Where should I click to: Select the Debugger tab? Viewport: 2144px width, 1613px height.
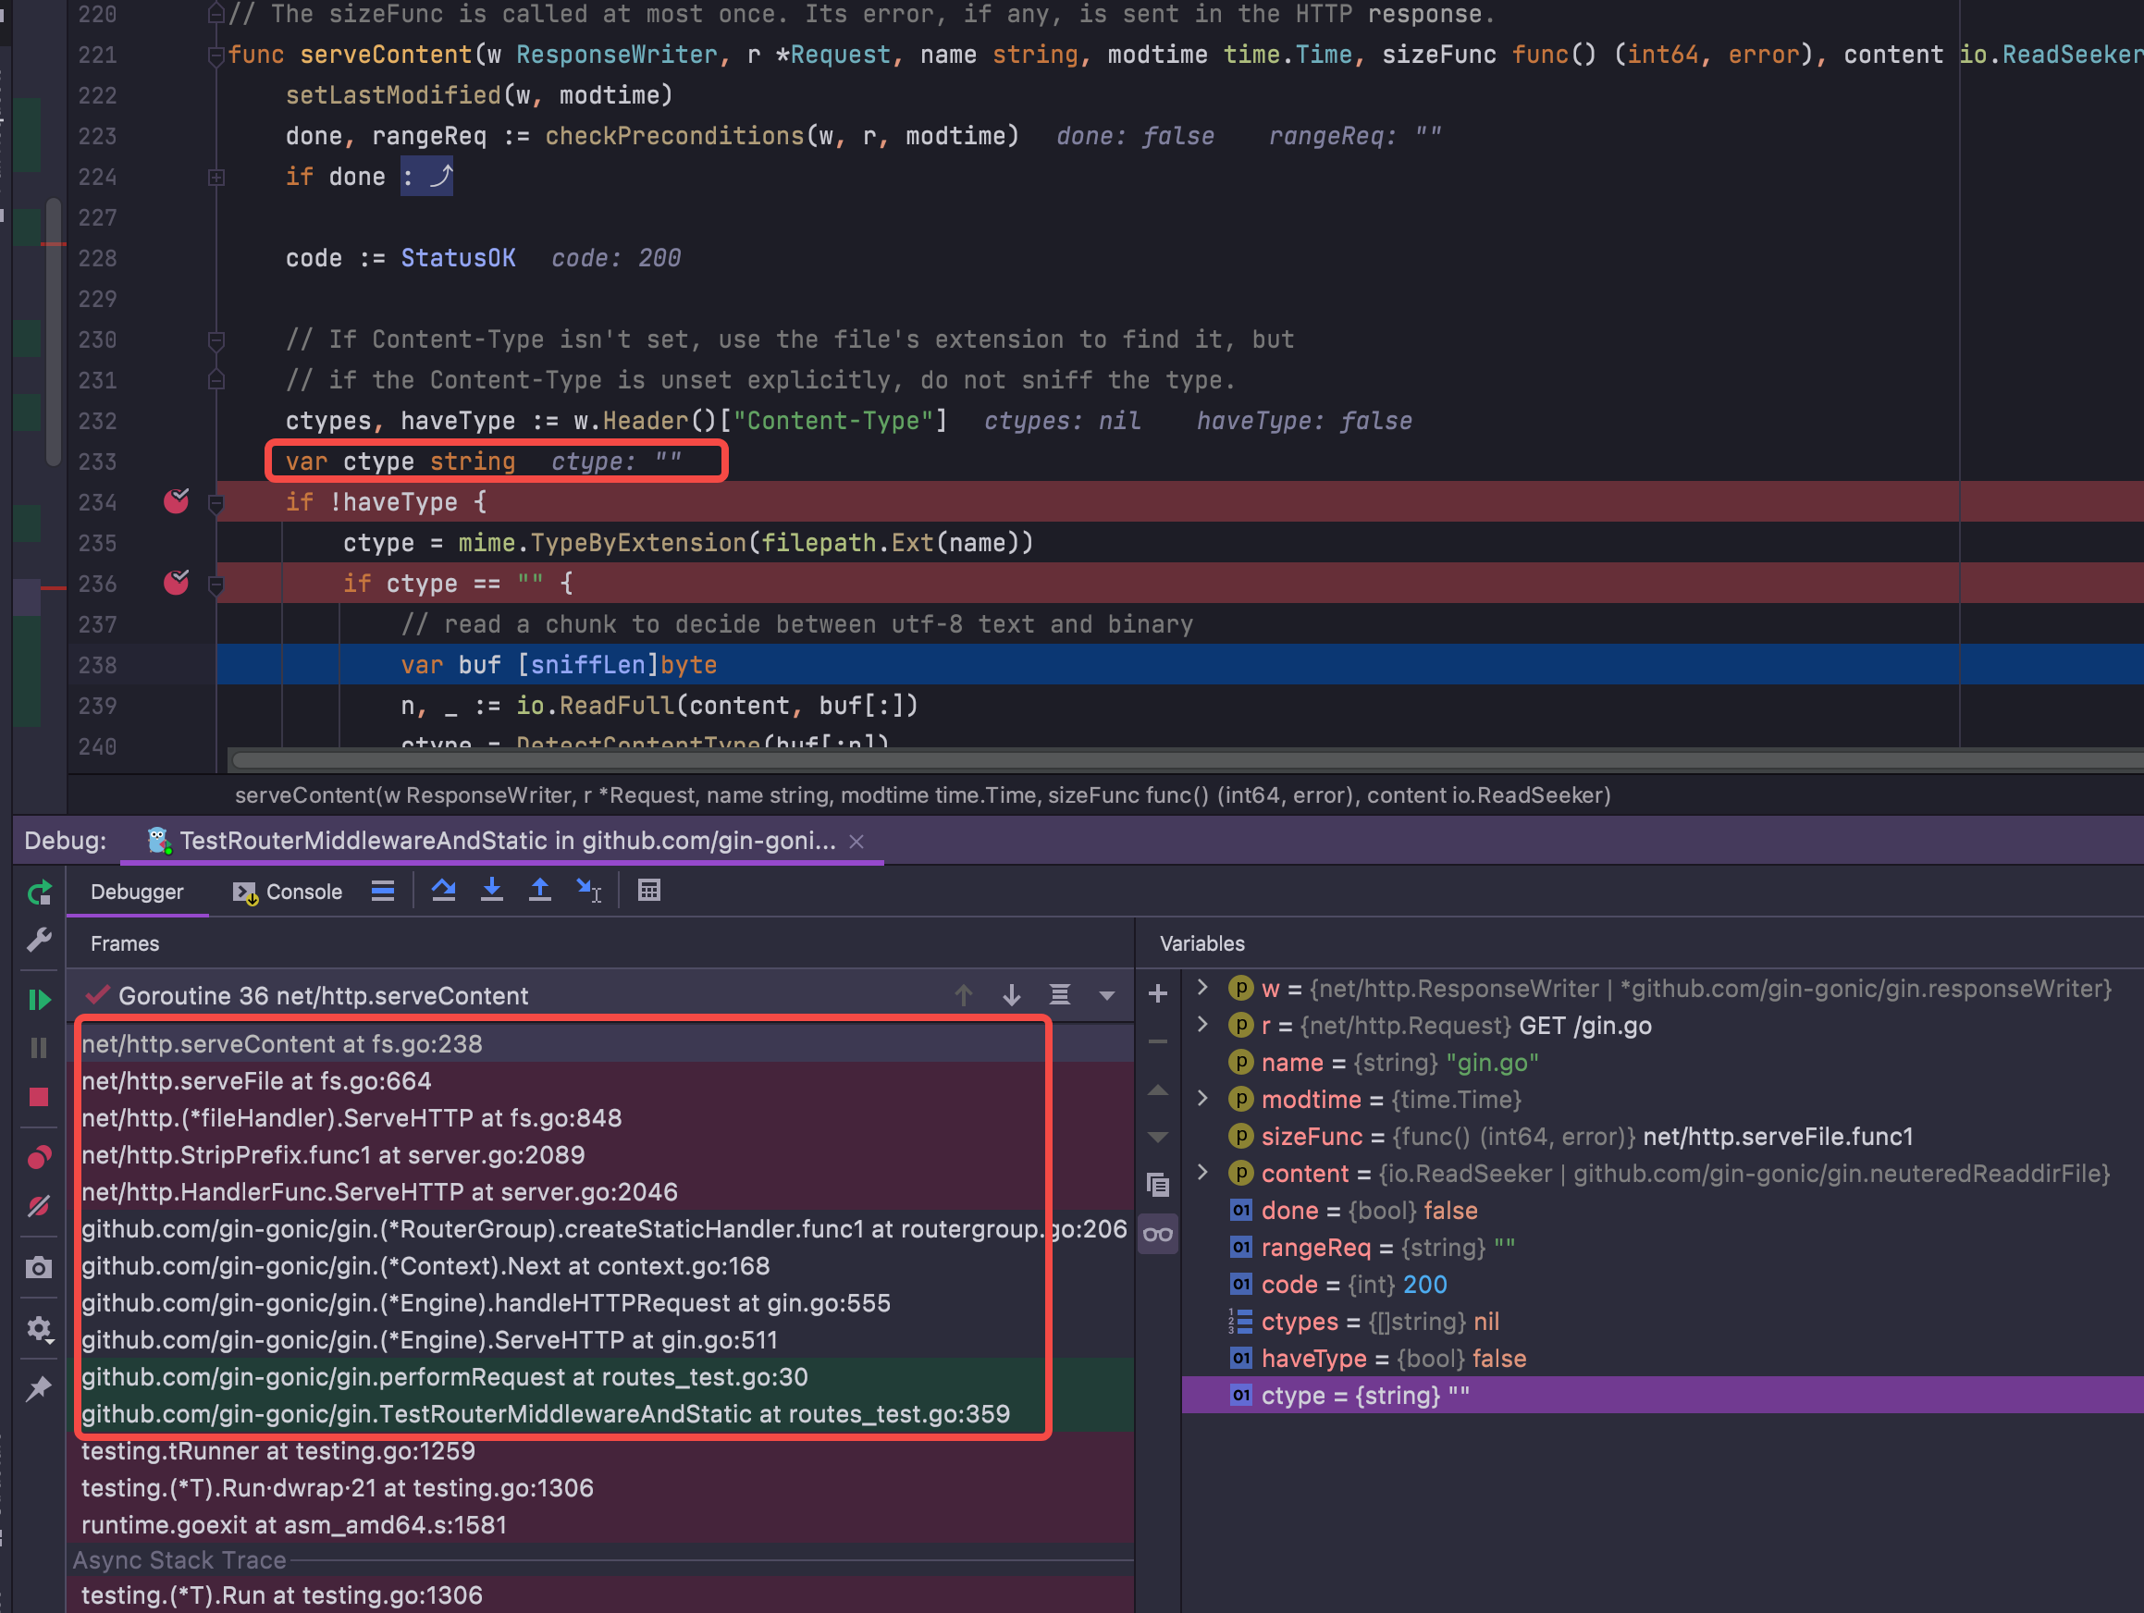pos(137,891)
